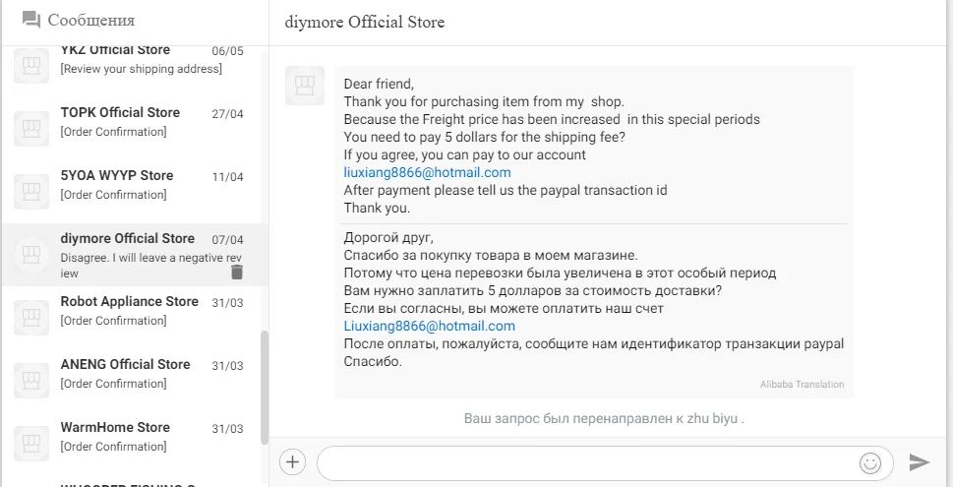Click the 5YOA WYYP Store avatar
Screen dimensions: 953x487
[31, 192]
